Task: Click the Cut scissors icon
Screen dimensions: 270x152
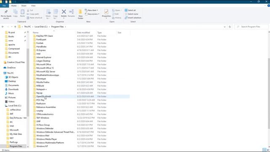Action: tap(28, 10)
